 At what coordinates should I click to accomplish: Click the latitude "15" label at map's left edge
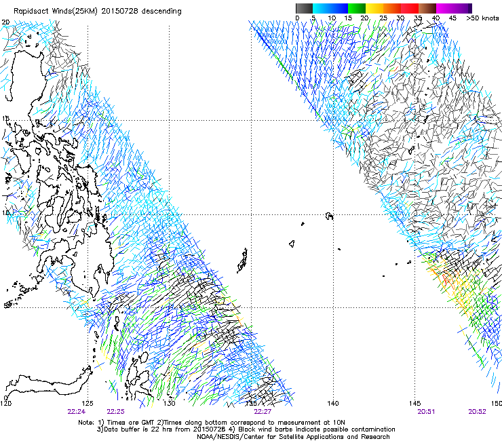tap(5, 119)
